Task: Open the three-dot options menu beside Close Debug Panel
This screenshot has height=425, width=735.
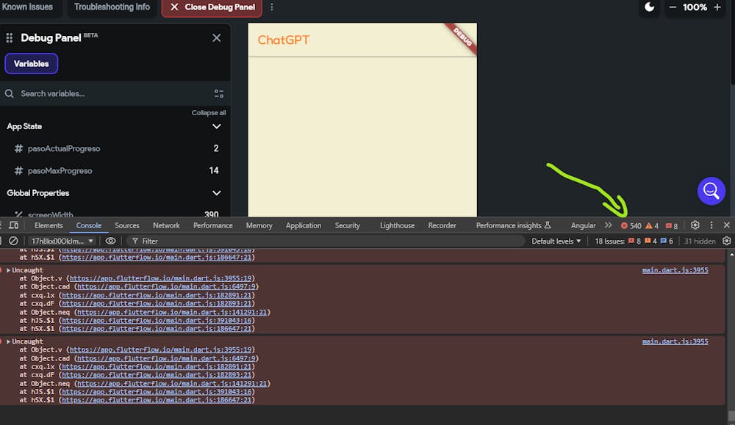Action: pos(272,7)
